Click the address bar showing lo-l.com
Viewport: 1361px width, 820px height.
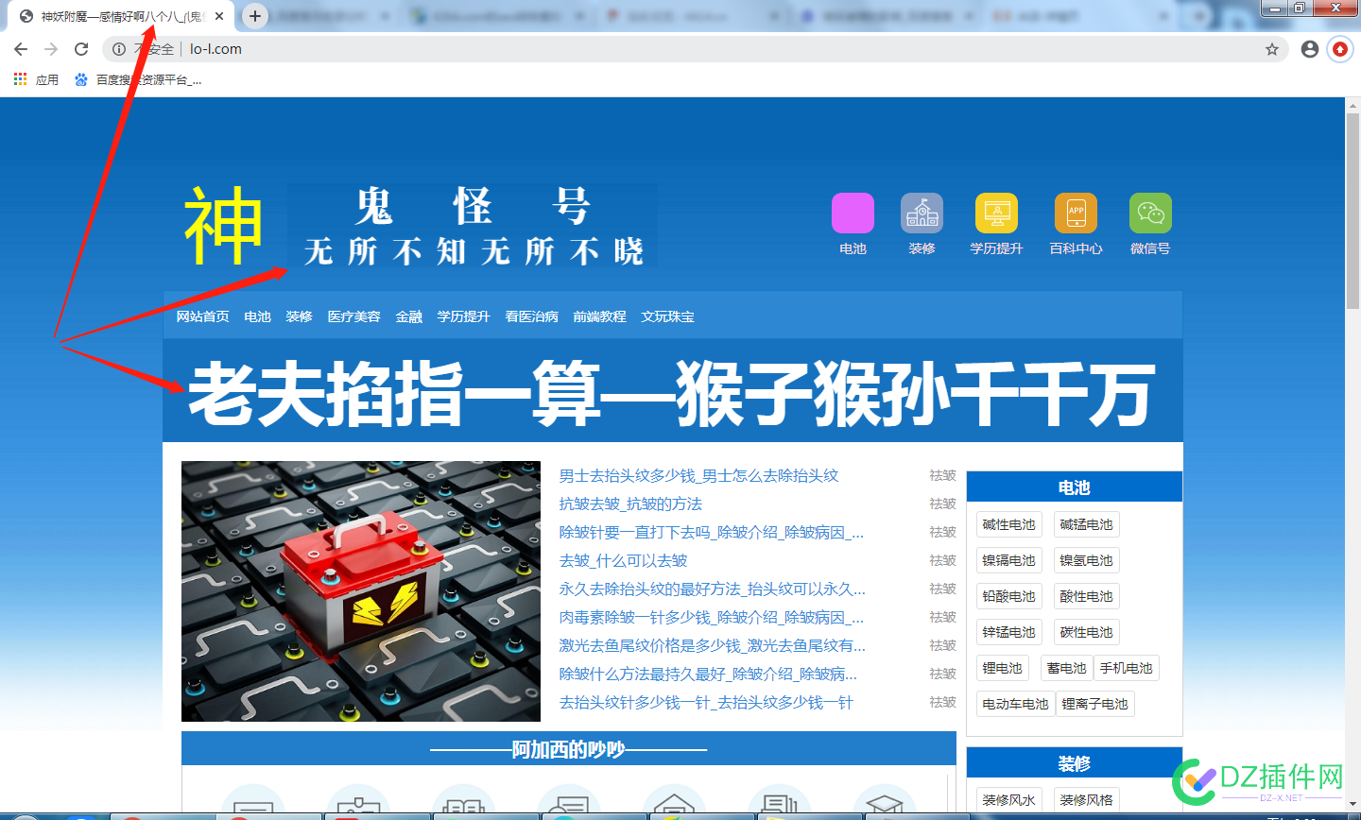tap(695, 49)
